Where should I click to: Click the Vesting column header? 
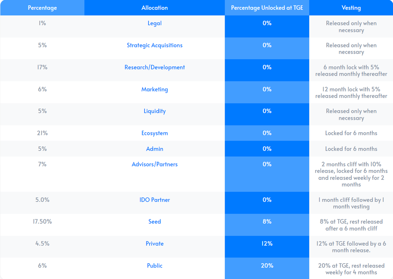click(x=351, y=8)
